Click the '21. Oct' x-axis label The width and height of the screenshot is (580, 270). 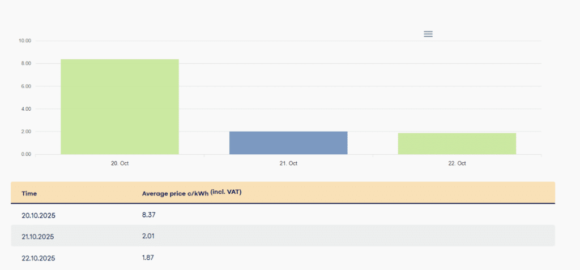(288, 163)
